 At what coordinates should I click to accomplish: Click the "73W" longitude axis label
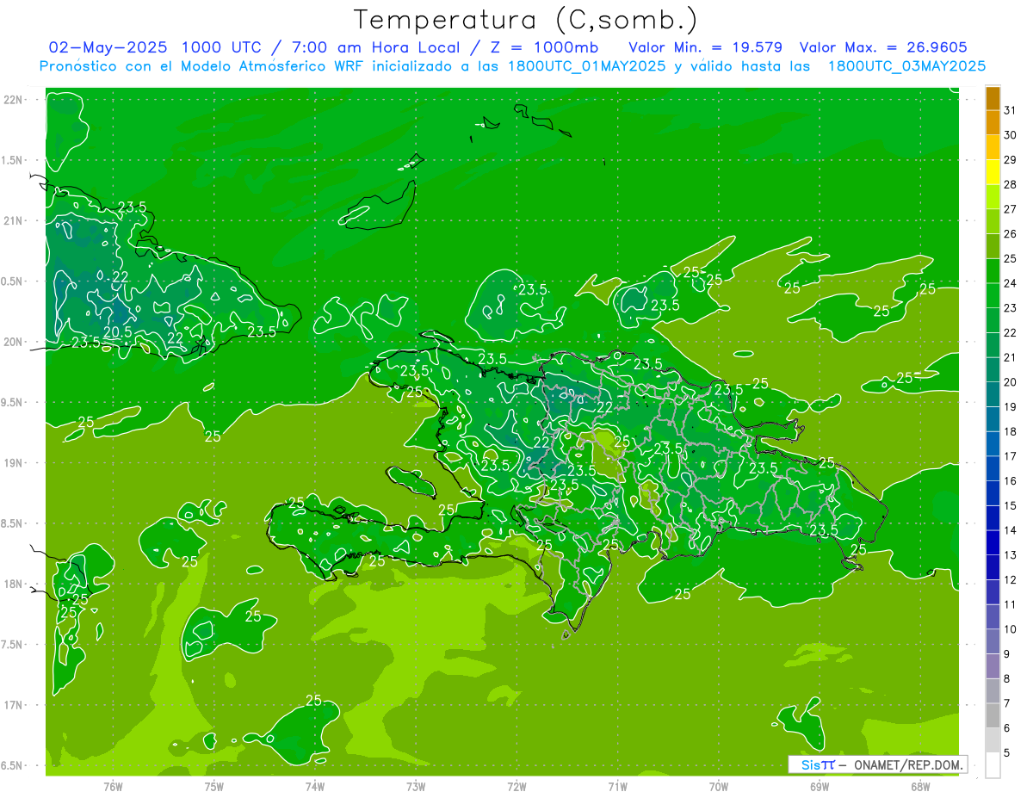click(416, 786)
